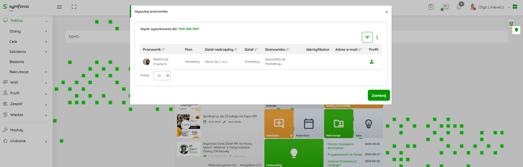
Task: Open the chat messages icon
Action: click(445, 7)
